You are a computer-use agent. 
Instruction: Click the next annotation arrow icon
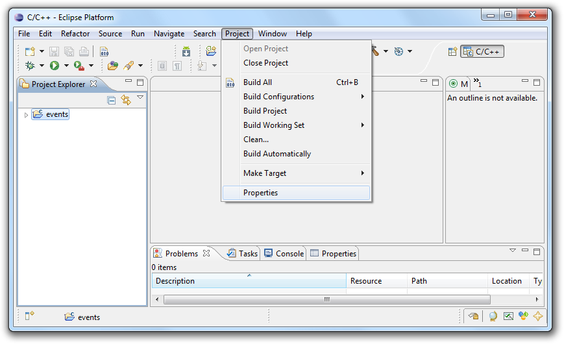pos(202,66)
